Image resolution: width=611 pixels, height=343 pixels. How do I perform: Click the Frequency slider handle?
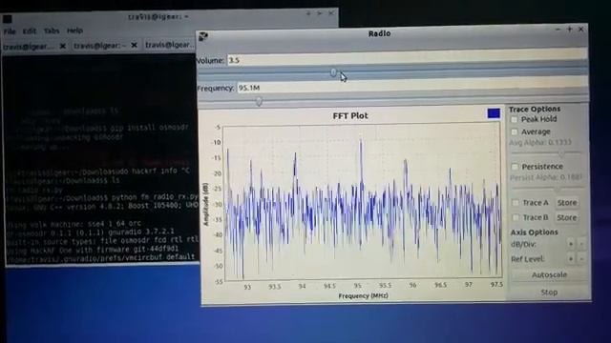point(259,102)
